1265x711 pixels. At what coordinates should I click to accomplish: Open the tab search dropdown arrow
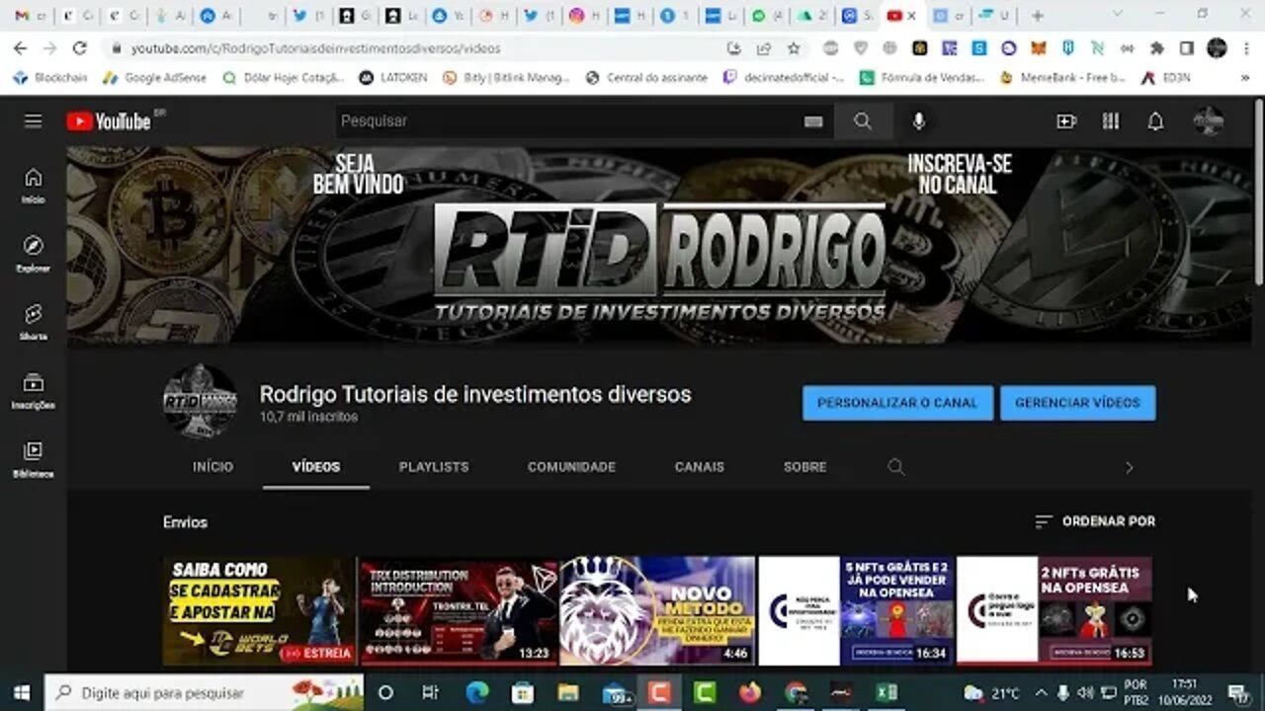point(1117,15)
